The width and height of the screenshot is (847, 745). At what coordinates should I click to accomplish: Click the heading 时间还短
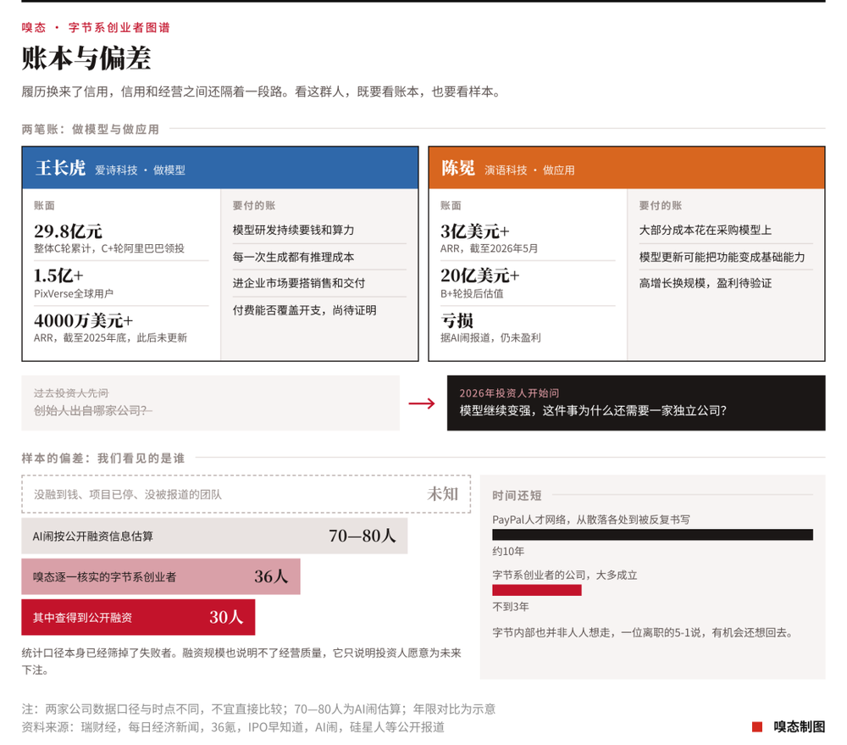517,496
